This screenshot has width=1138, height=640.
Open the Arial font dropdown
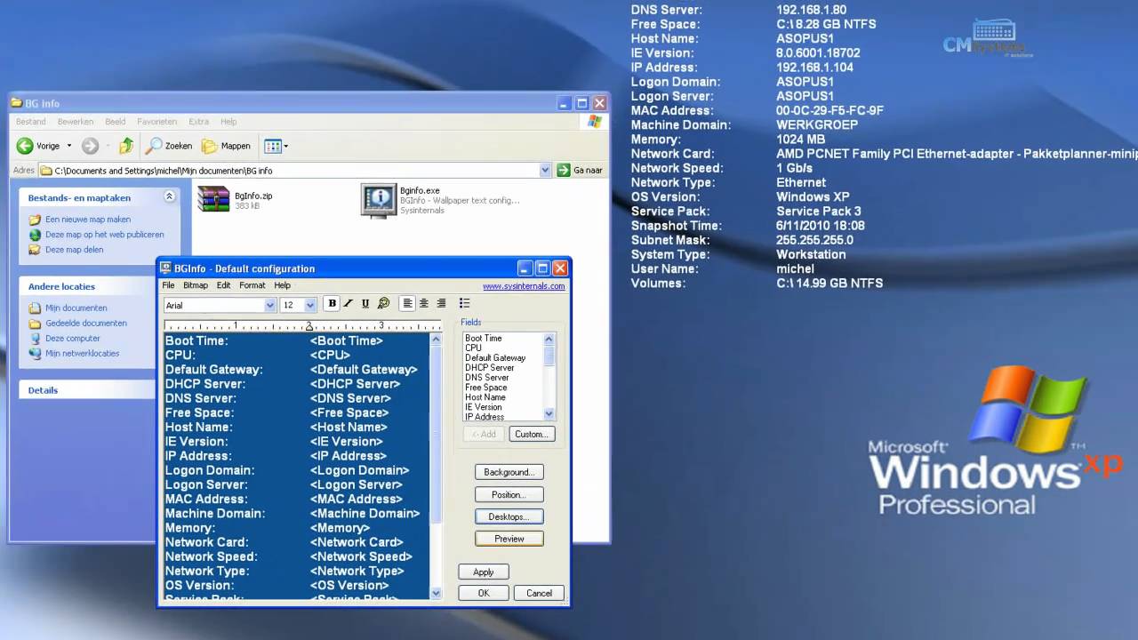click(x=270, y=305)
